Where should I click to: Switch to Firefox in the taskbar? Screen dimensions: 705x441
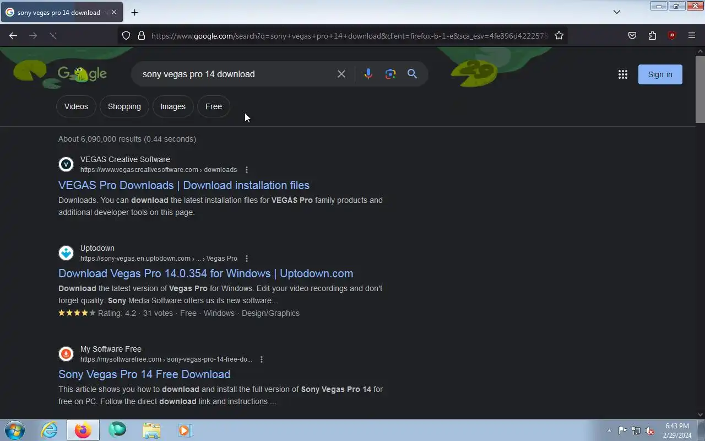point(83,430)
